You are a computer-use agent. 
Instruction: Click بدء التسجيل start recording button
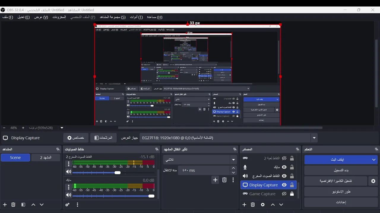point(341,170)
